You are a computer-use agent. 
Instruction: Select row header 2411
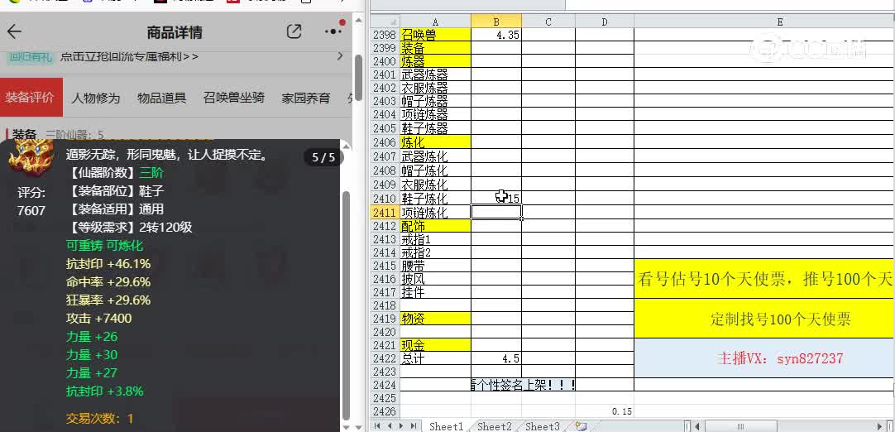click(x=385, y=213)
